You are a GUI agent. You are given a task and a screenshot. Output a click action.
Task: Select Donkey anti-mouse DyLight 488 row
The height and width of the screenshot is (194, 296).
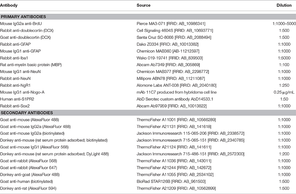tap(148, 154)
